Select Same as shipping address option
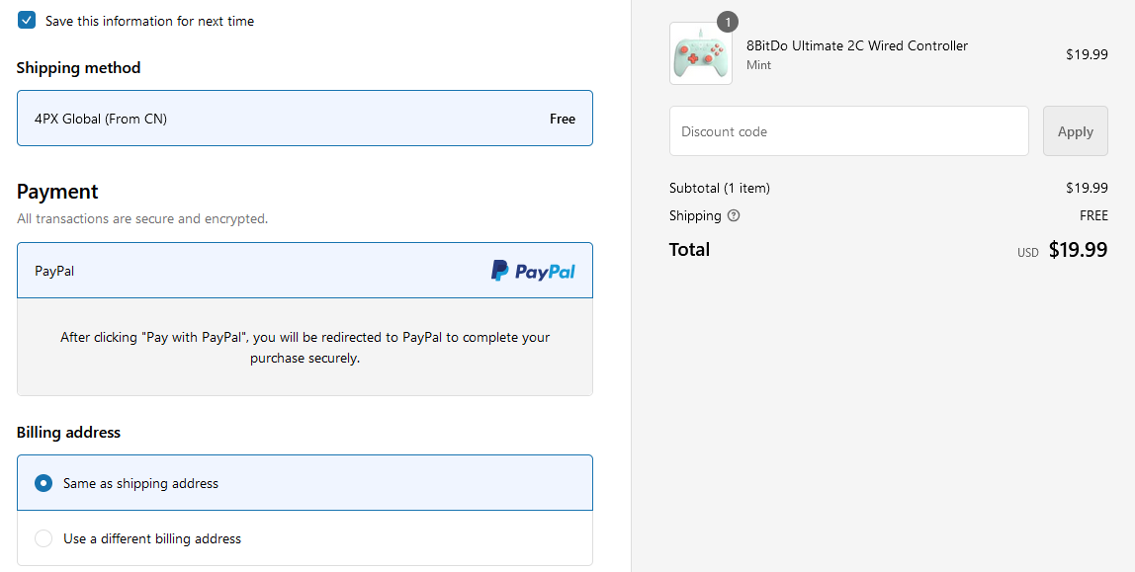 tap(305, 483)
